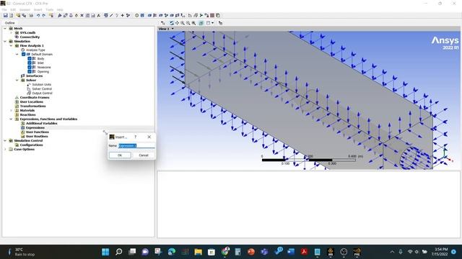Select the Outline tab
462x259 pixels.
click(x=9, y=22)
